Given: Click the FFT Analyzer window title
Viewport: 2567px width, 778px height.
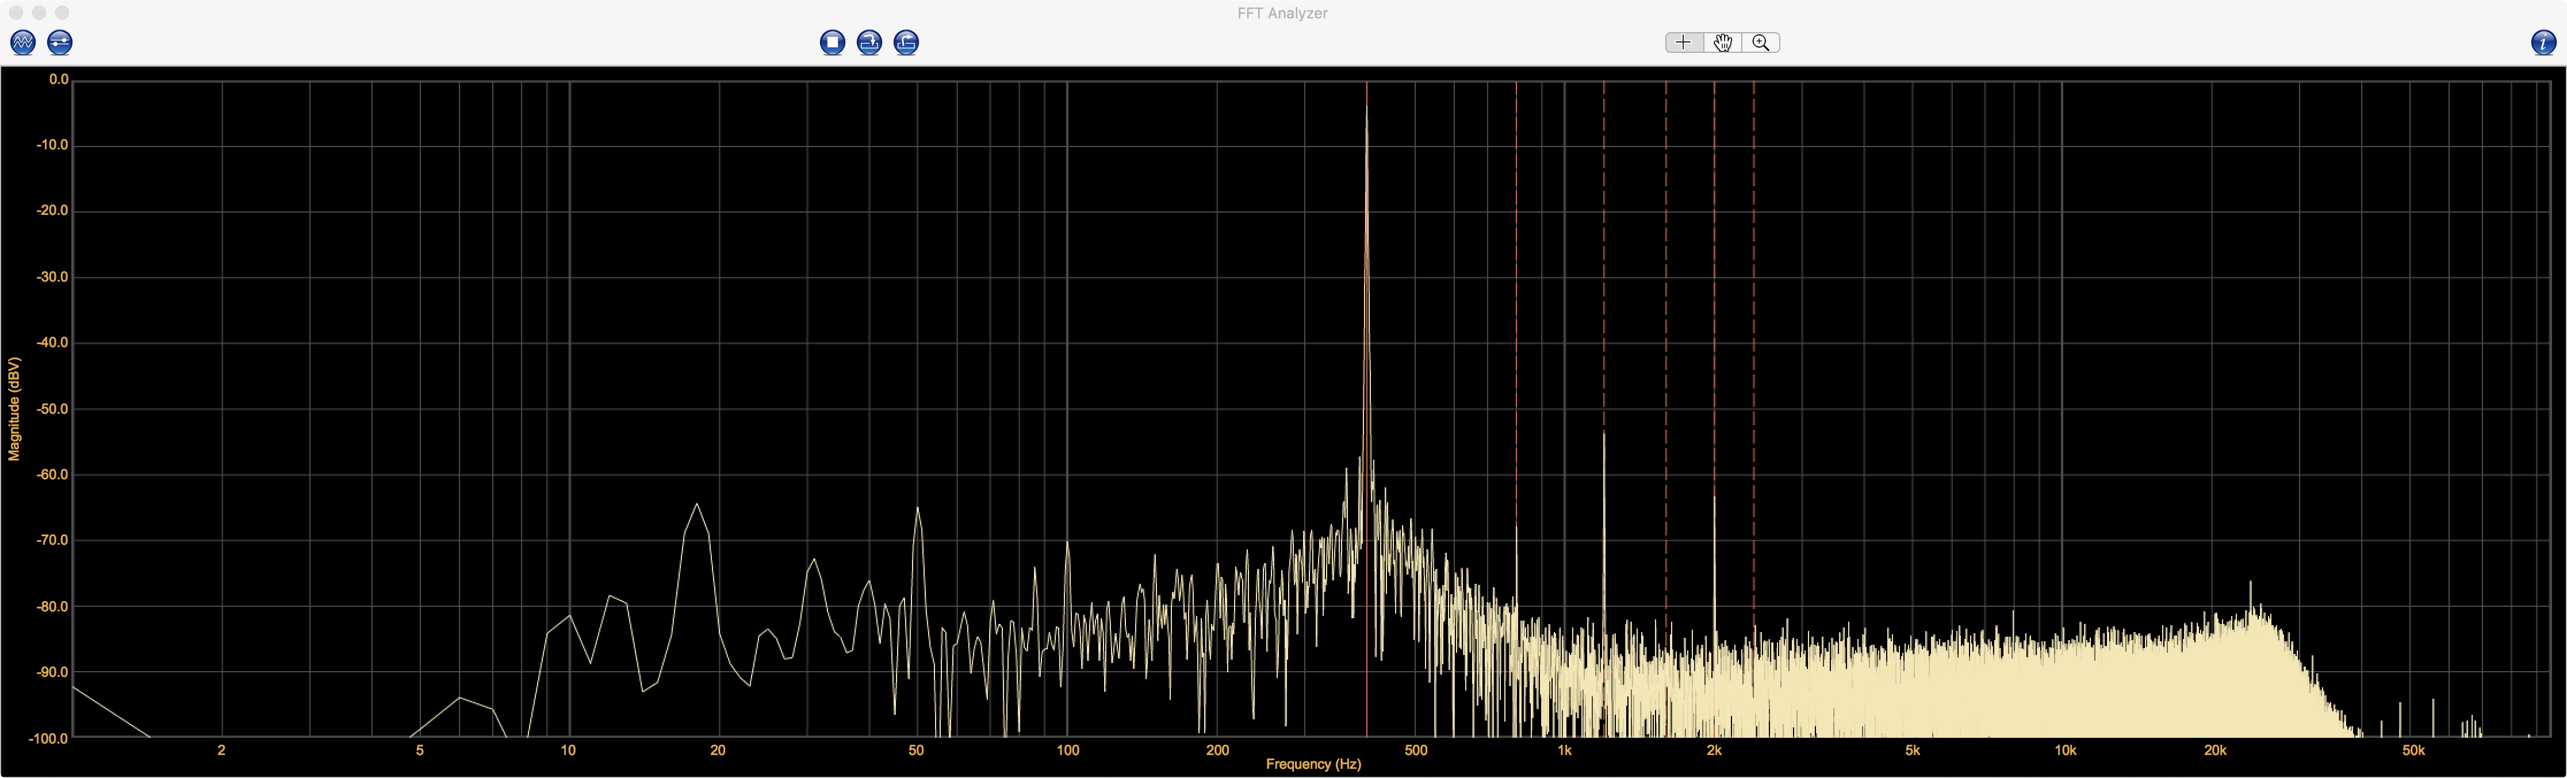Looking at the screenshot, I should 1282,13.
